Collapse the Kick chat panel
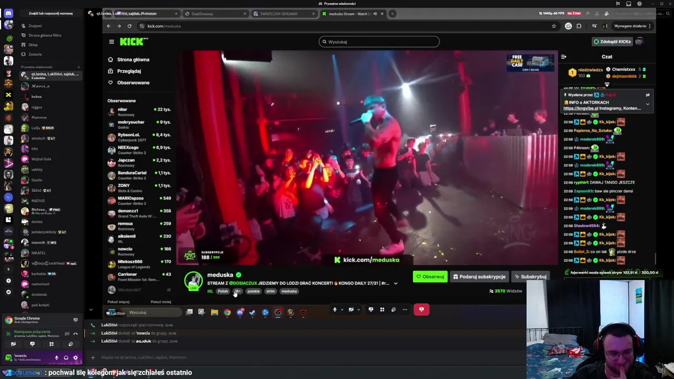Viewport: 674px width, 379px height. [563, 56]
